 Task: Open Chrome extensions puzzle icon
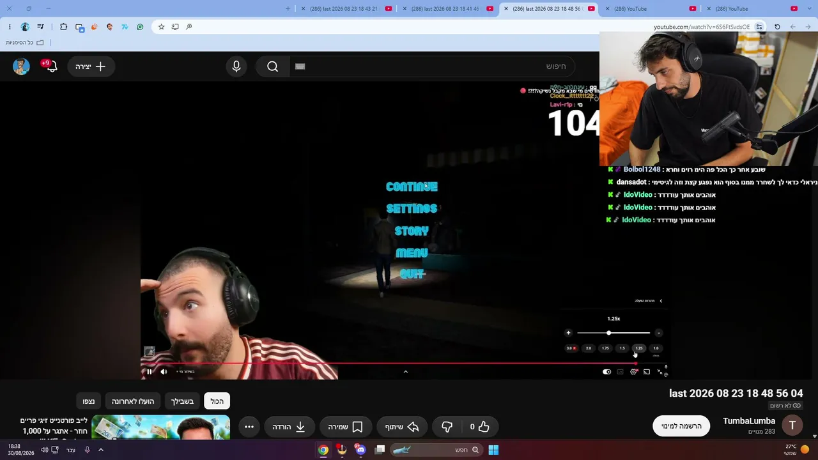63,27
